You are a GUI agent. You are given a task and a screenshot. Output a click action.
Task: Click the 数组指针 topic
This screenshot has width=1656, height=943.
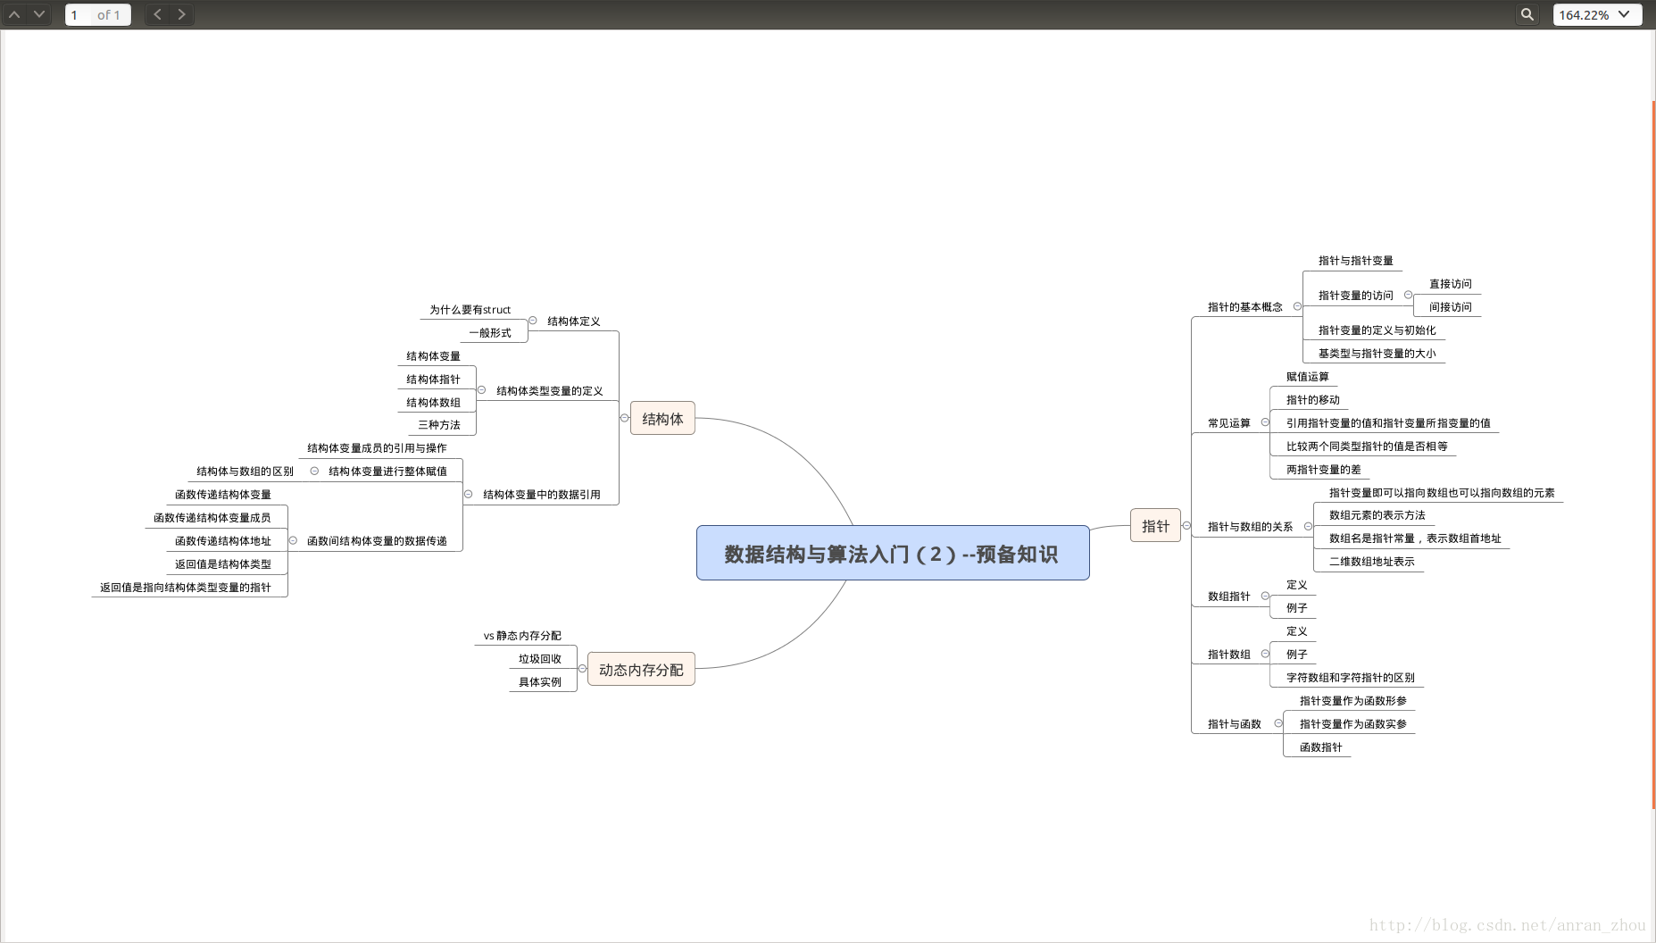pos(1229,597)
